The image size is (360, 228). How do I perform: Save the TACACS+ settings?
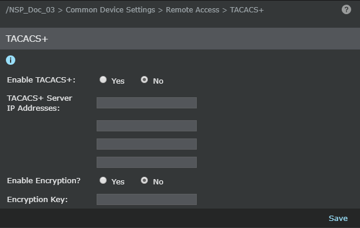(x=338, y=218)
